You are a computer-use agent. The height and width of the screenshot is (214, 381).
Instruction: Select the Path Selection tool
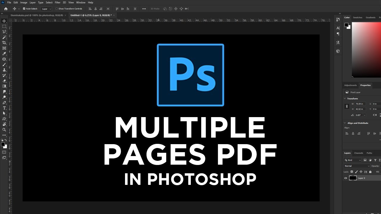tap(4, 113)
